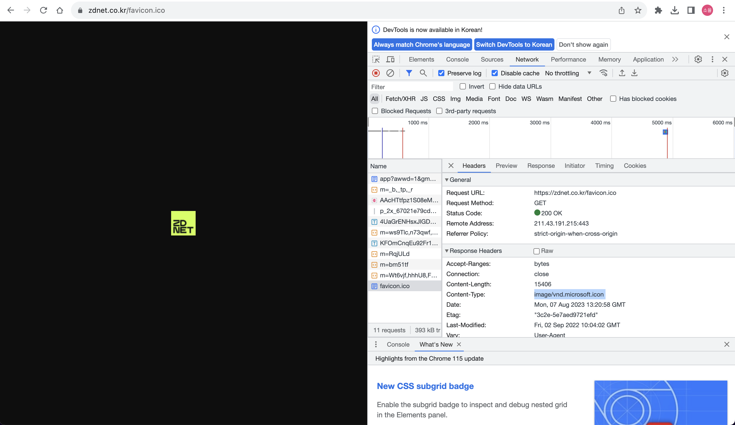Toggle the network filter funnel icon

pyautogui.click(x=409, y=73)
